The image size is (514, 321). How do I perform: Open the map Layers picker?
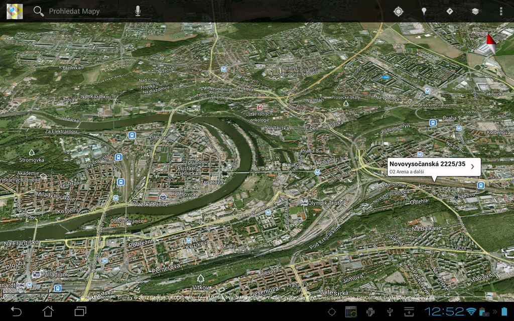pos(474,11)
